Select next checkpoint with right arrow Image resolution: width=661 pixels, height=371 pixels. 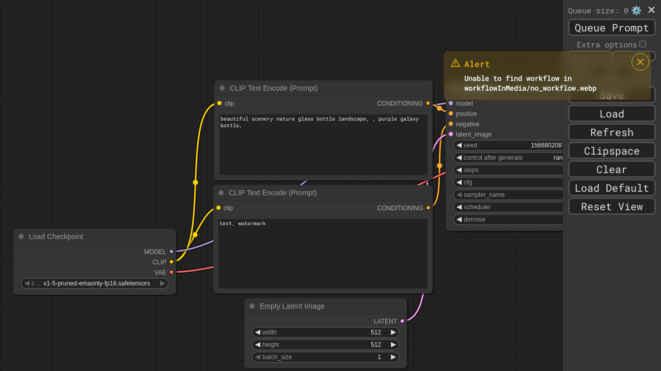(162, 283)
